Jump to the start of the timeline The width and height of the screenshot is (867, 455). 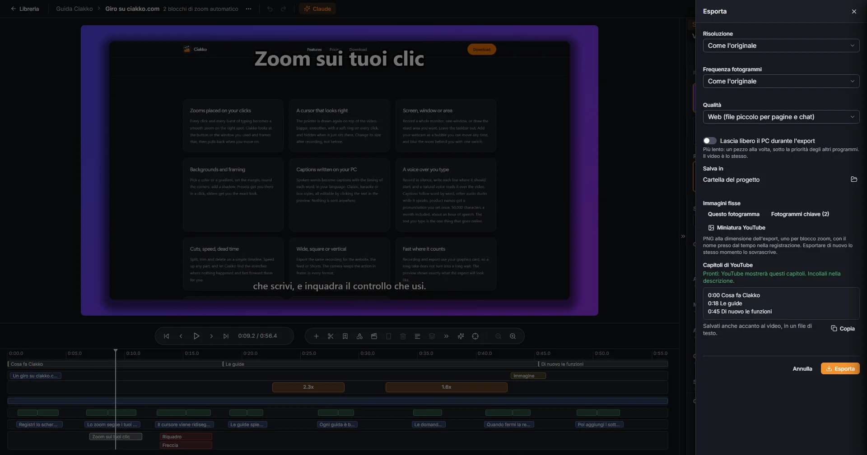point(166,336)
